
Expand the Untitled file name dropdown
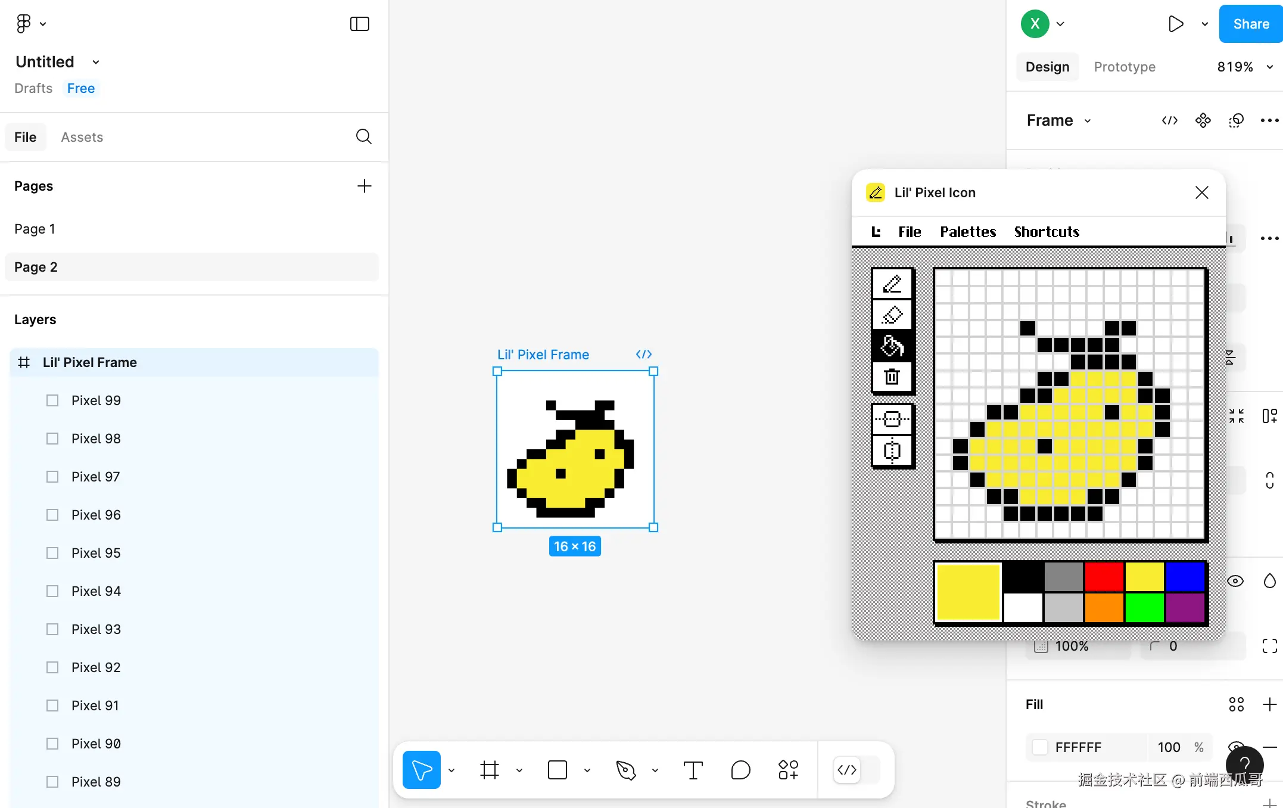[x=96, y=62]
